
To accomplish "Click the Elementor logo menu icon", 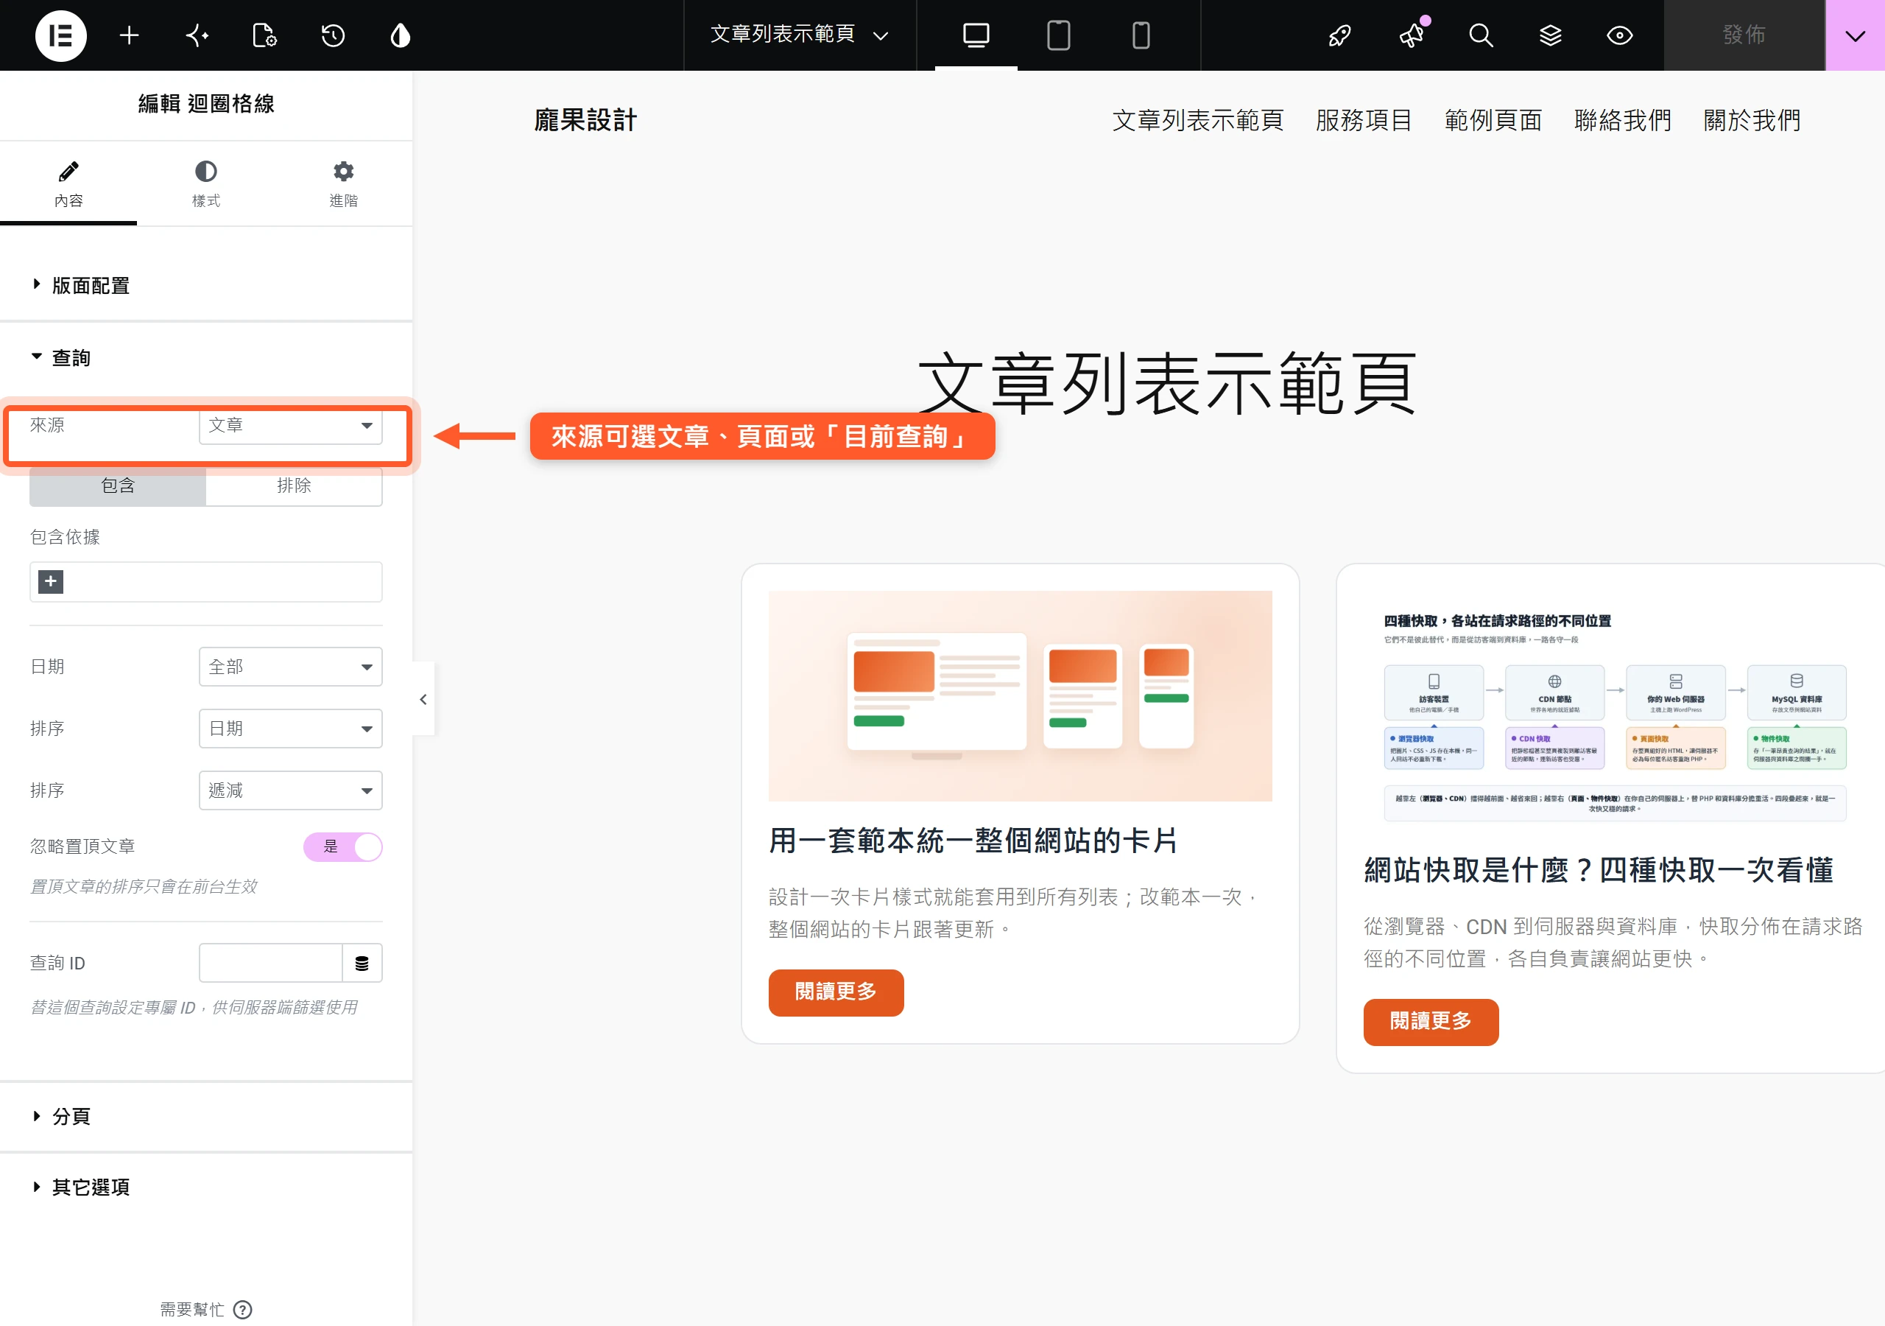I will click(61, 35).
